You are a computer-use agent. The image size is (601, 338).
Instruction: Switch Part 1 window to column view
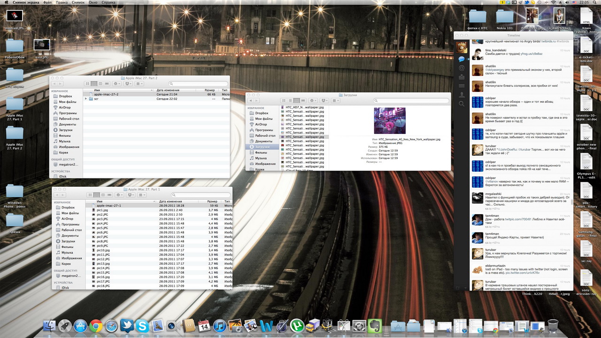pyautogui.click(x=103, y=195)
